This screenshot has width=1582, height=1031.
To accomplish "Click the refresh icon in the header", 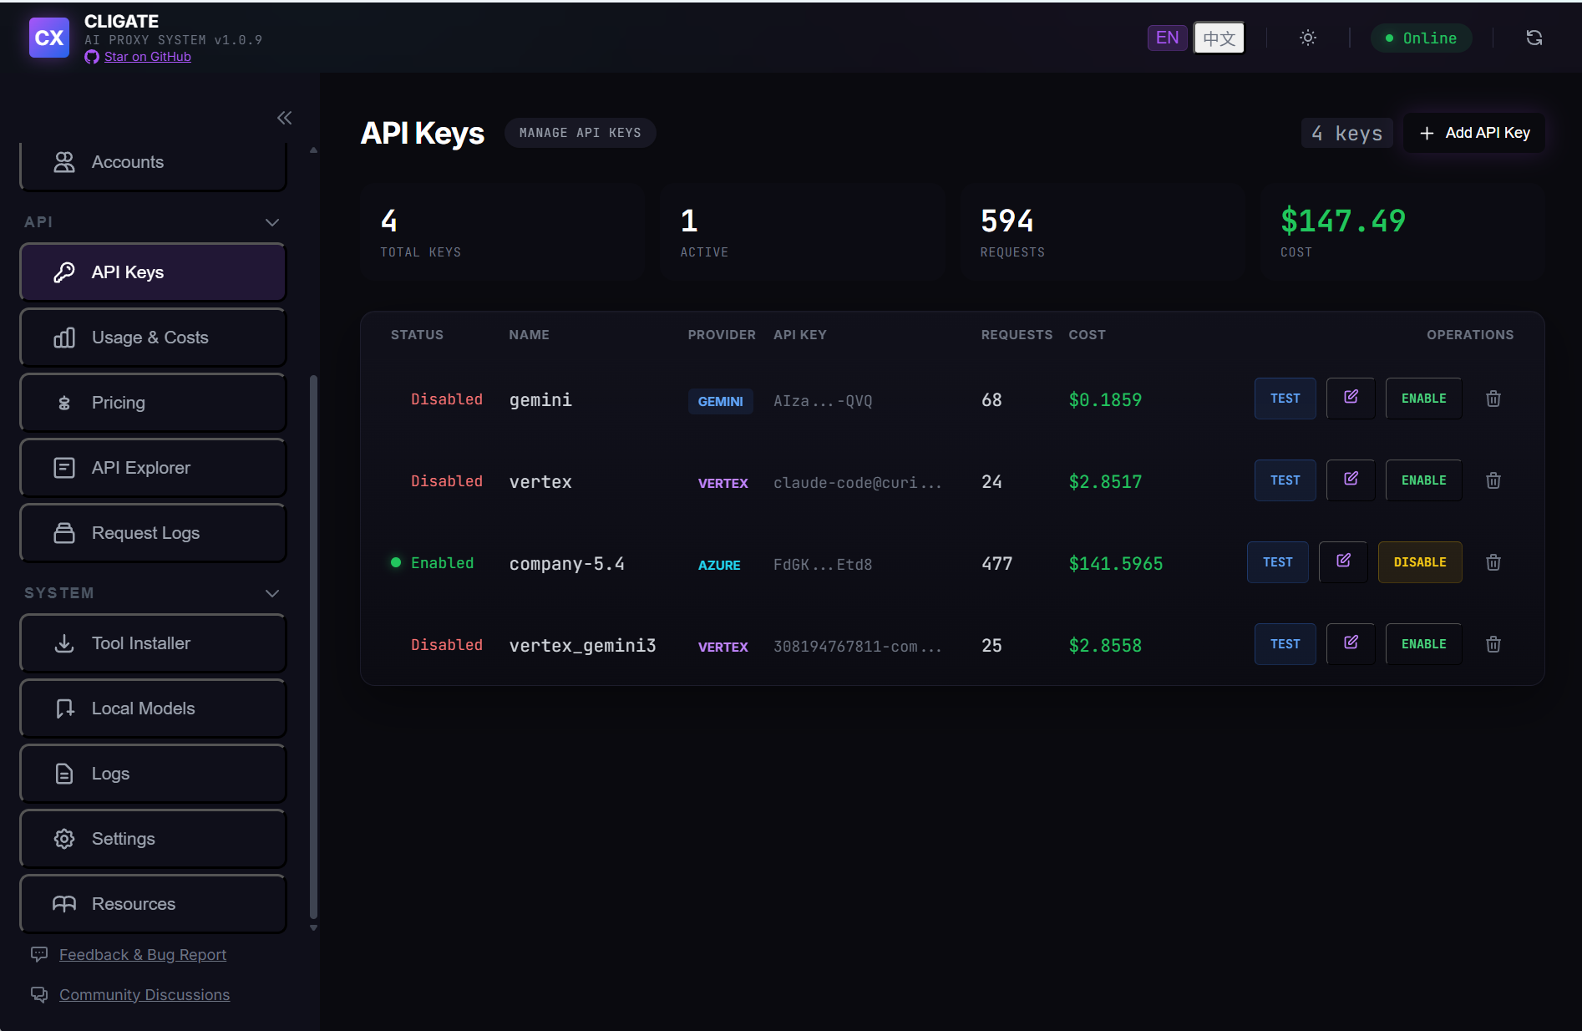I will point(1534,38).
